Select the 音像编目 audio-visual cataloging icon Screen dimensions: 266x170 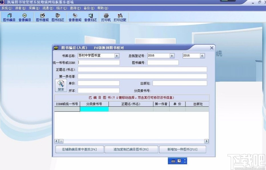25,17
